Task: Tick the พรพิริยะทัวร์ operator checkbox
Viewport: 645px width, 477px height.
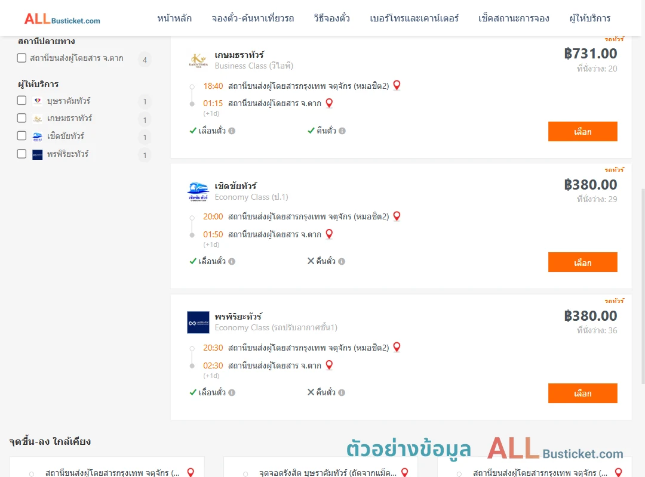Action: [x=22, y=154]
